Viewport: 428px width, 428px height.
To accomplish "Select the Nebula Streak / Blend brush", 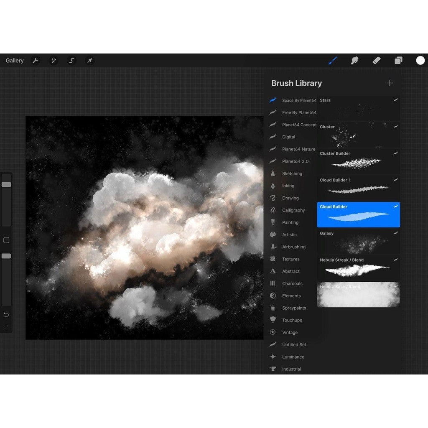I will 358,267.
